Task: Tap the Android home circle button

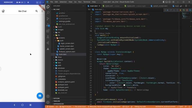Action: click(22, 105)
